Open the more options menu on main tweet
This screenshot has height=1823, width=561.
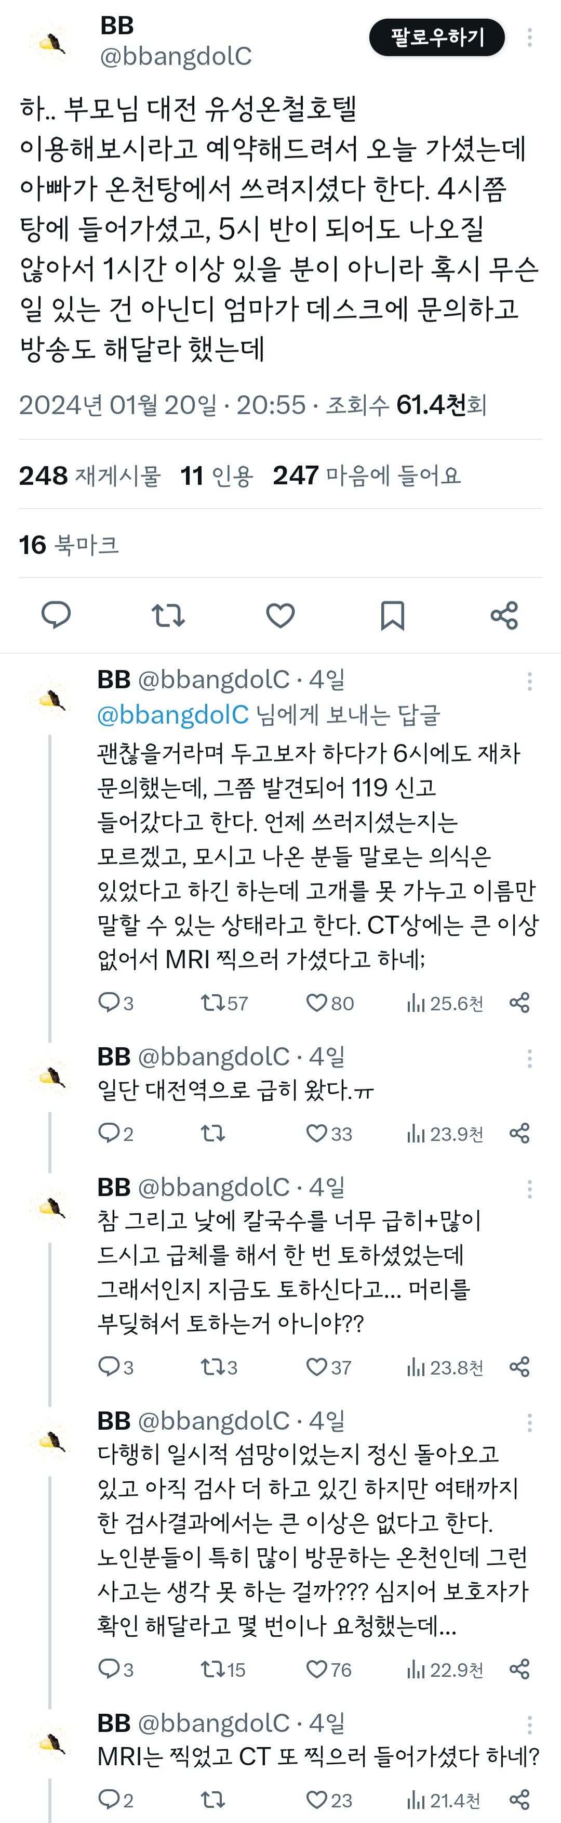(529, 37)
